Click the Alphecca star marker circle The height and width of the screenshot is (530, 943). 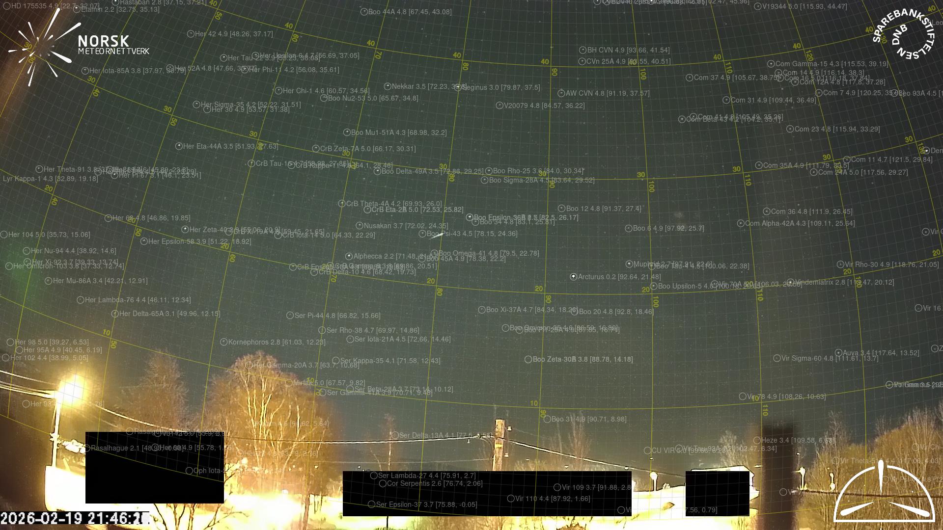tap(349, 256)
